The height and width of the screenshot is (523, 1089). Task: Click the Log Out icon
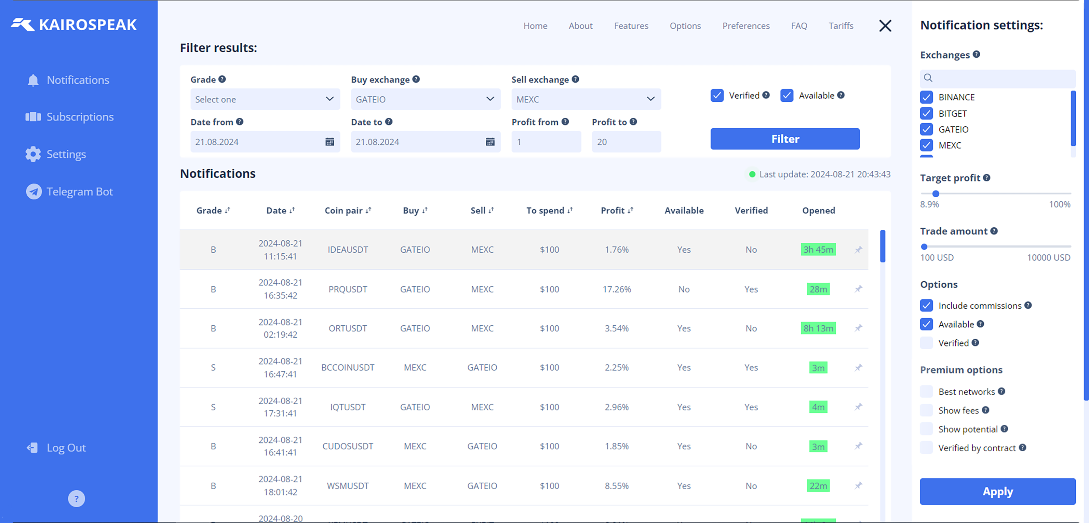(x=32, y=448)
